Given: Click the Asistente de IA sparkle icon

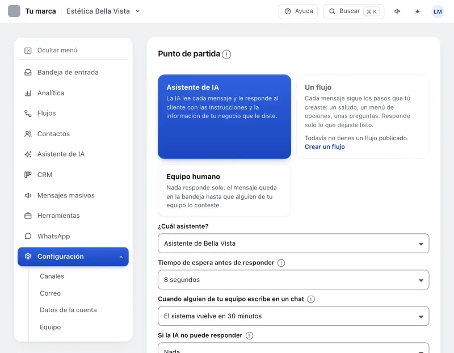Looking at the screenshot, I should tap(28, 154).
